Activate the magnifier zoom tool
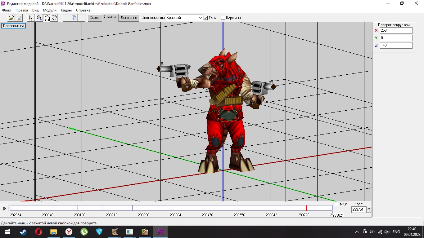This screenshot has height=238, width=424. (x=39, y=18)
